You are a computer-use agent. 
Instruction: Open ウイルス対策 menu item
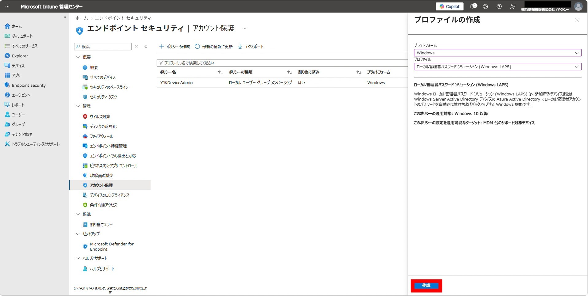[x=100, y=116]
